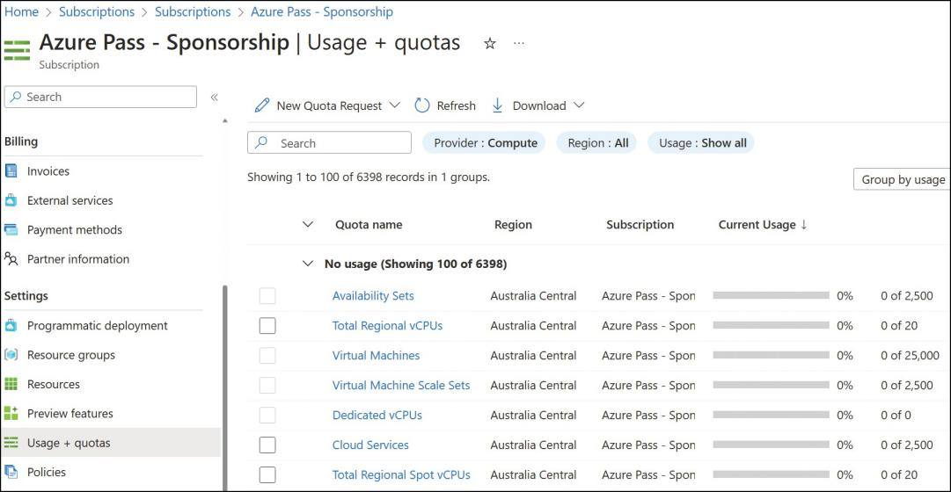Sort by the Region column header

coord(513,224)
